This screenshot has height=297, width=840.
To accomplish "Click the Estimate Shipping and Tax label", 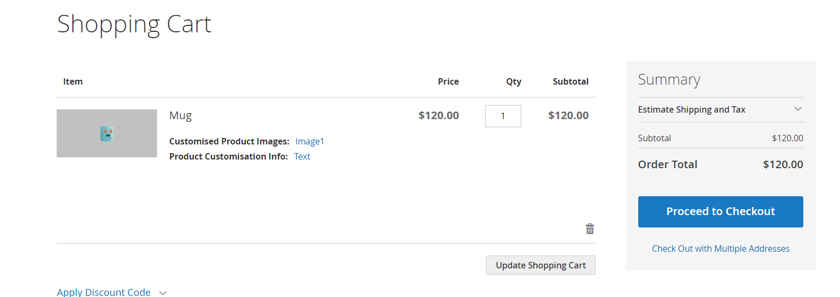I will (x=692, y=109).
